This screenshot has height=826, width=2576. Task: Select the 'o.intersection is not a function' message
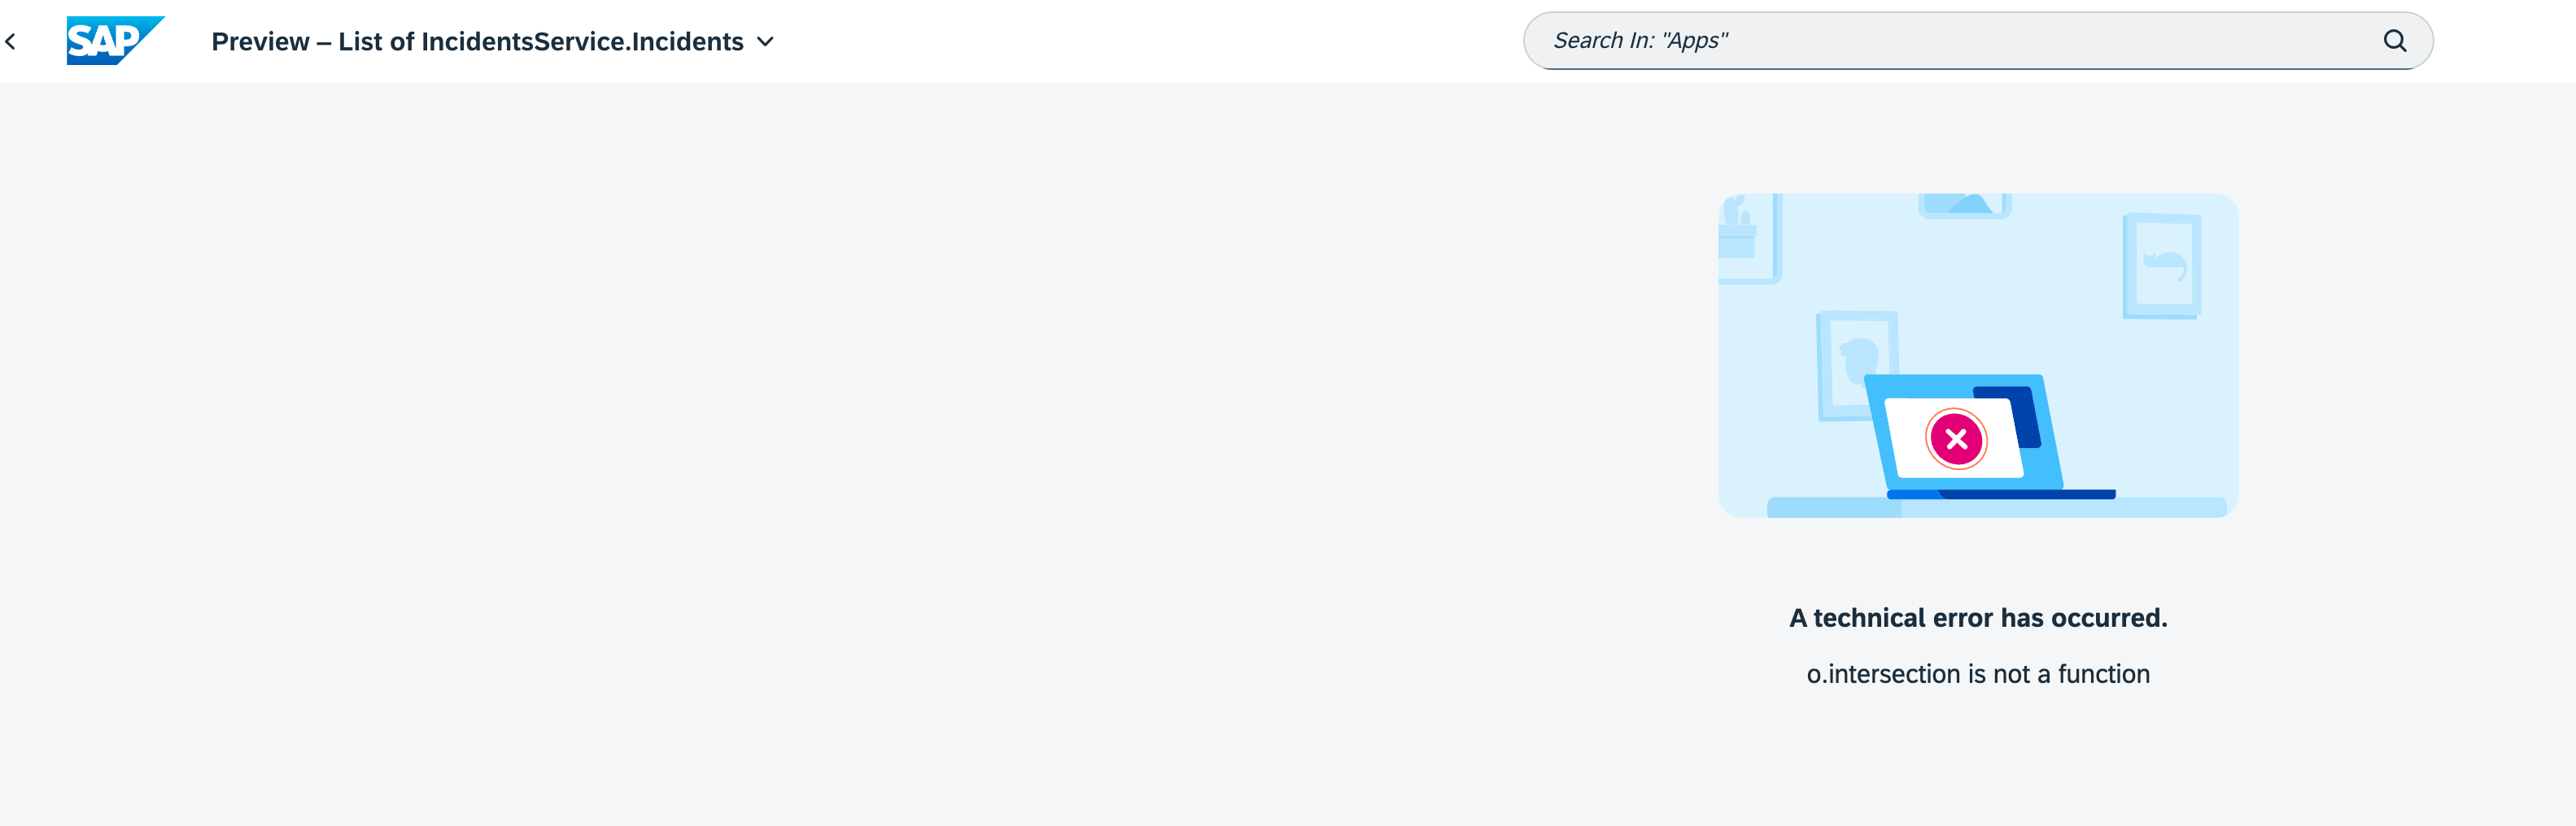pos(1976,673)
